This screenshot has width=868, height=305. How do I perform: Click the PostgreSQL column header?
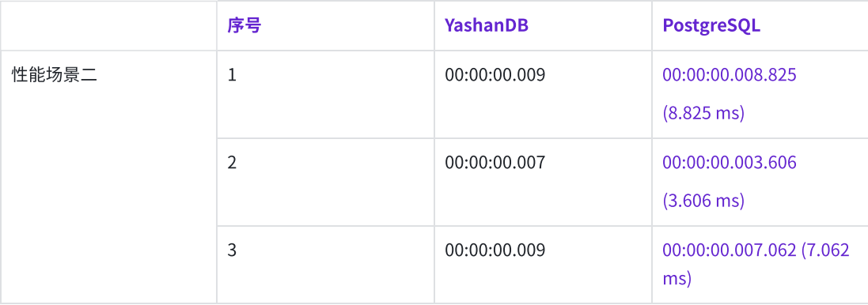(711, 26)
